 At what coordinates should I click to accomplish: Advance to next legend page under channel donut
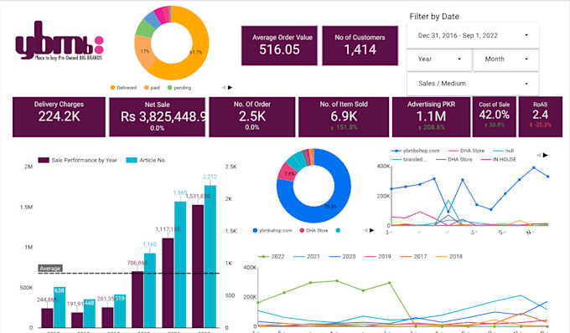[x=372, y=230]
